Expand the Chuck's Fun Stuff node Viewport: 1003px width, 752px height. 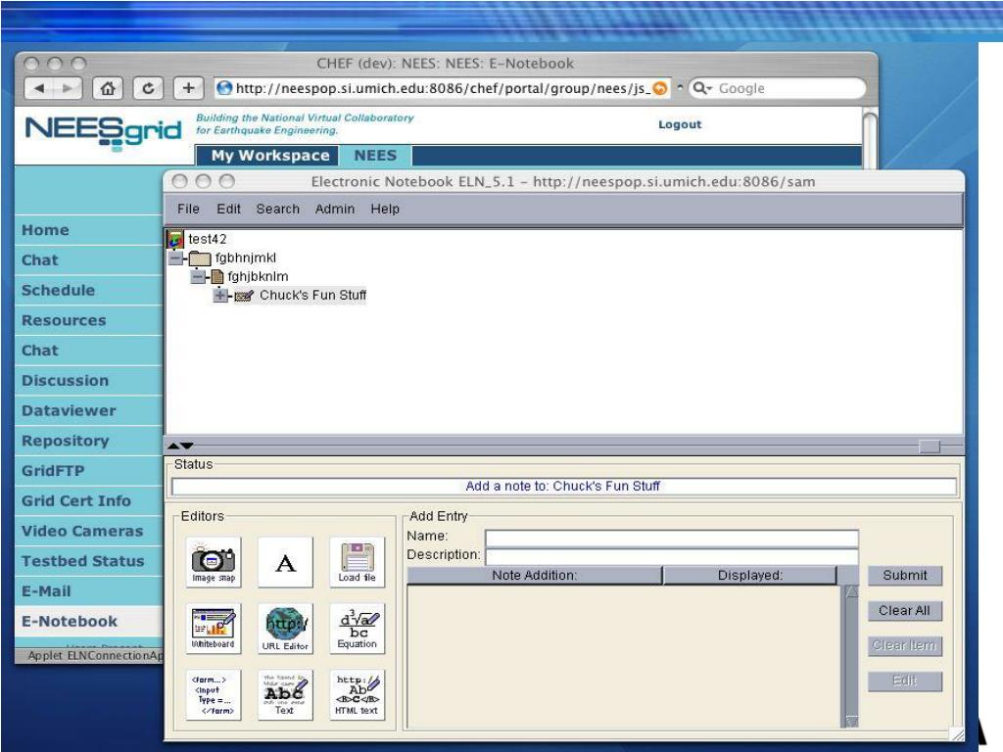point(220,296)
